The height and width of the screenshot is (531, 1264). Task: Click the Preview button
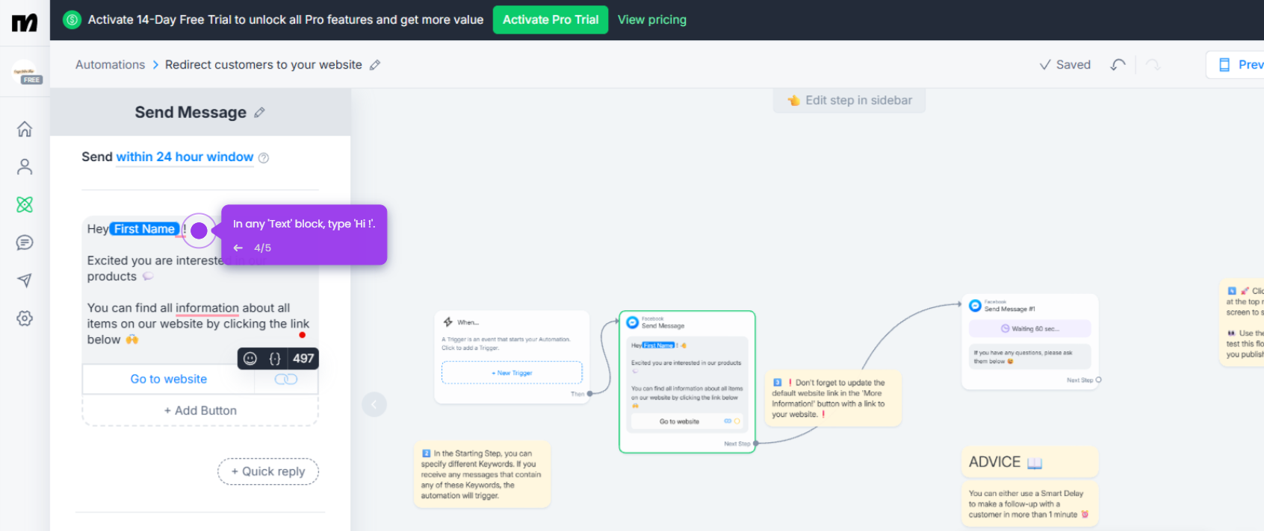[1236, 65]
